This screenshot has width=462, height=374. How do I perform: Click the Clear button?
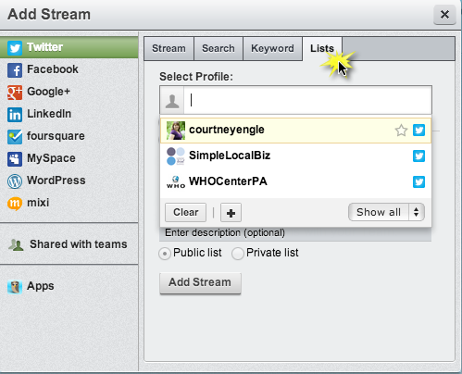(185, 212)
